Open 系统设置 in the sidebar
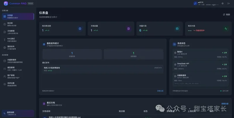 tap(18, 84)
